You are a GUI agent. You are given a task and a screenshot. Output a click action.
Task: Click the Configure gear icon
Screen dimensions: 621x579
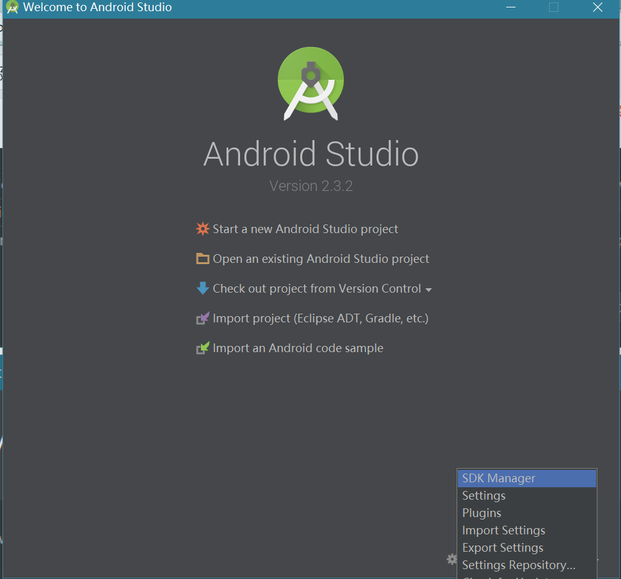click(x=452, y=559)
